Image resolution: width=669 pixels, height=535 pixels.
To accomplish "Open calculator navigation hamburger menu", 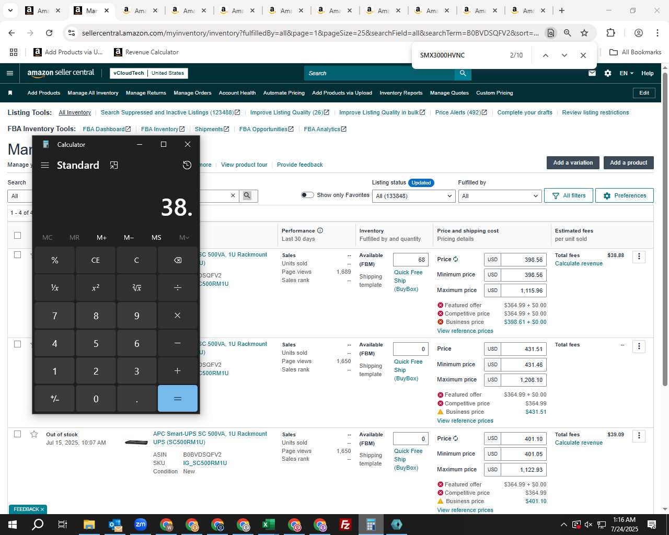I will 45,165.
